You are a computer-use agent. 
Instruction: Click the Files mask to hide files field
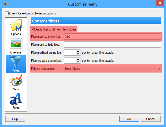[x=112, y=44]
